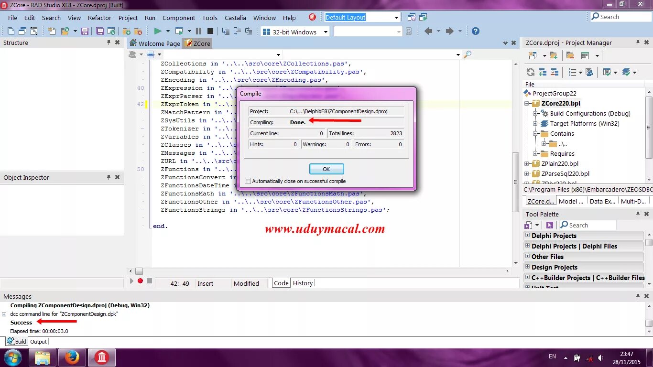This screenshot has width=653, height=367.
Task: Switch to the History tab
Action: pos(303,283)
